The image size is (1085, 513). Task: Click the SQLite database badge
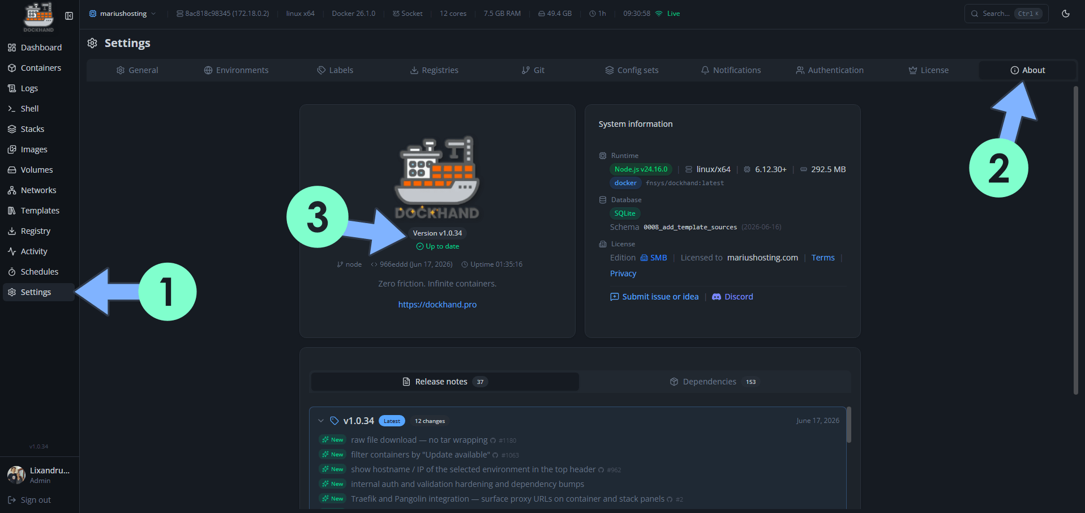click(625, 213)
